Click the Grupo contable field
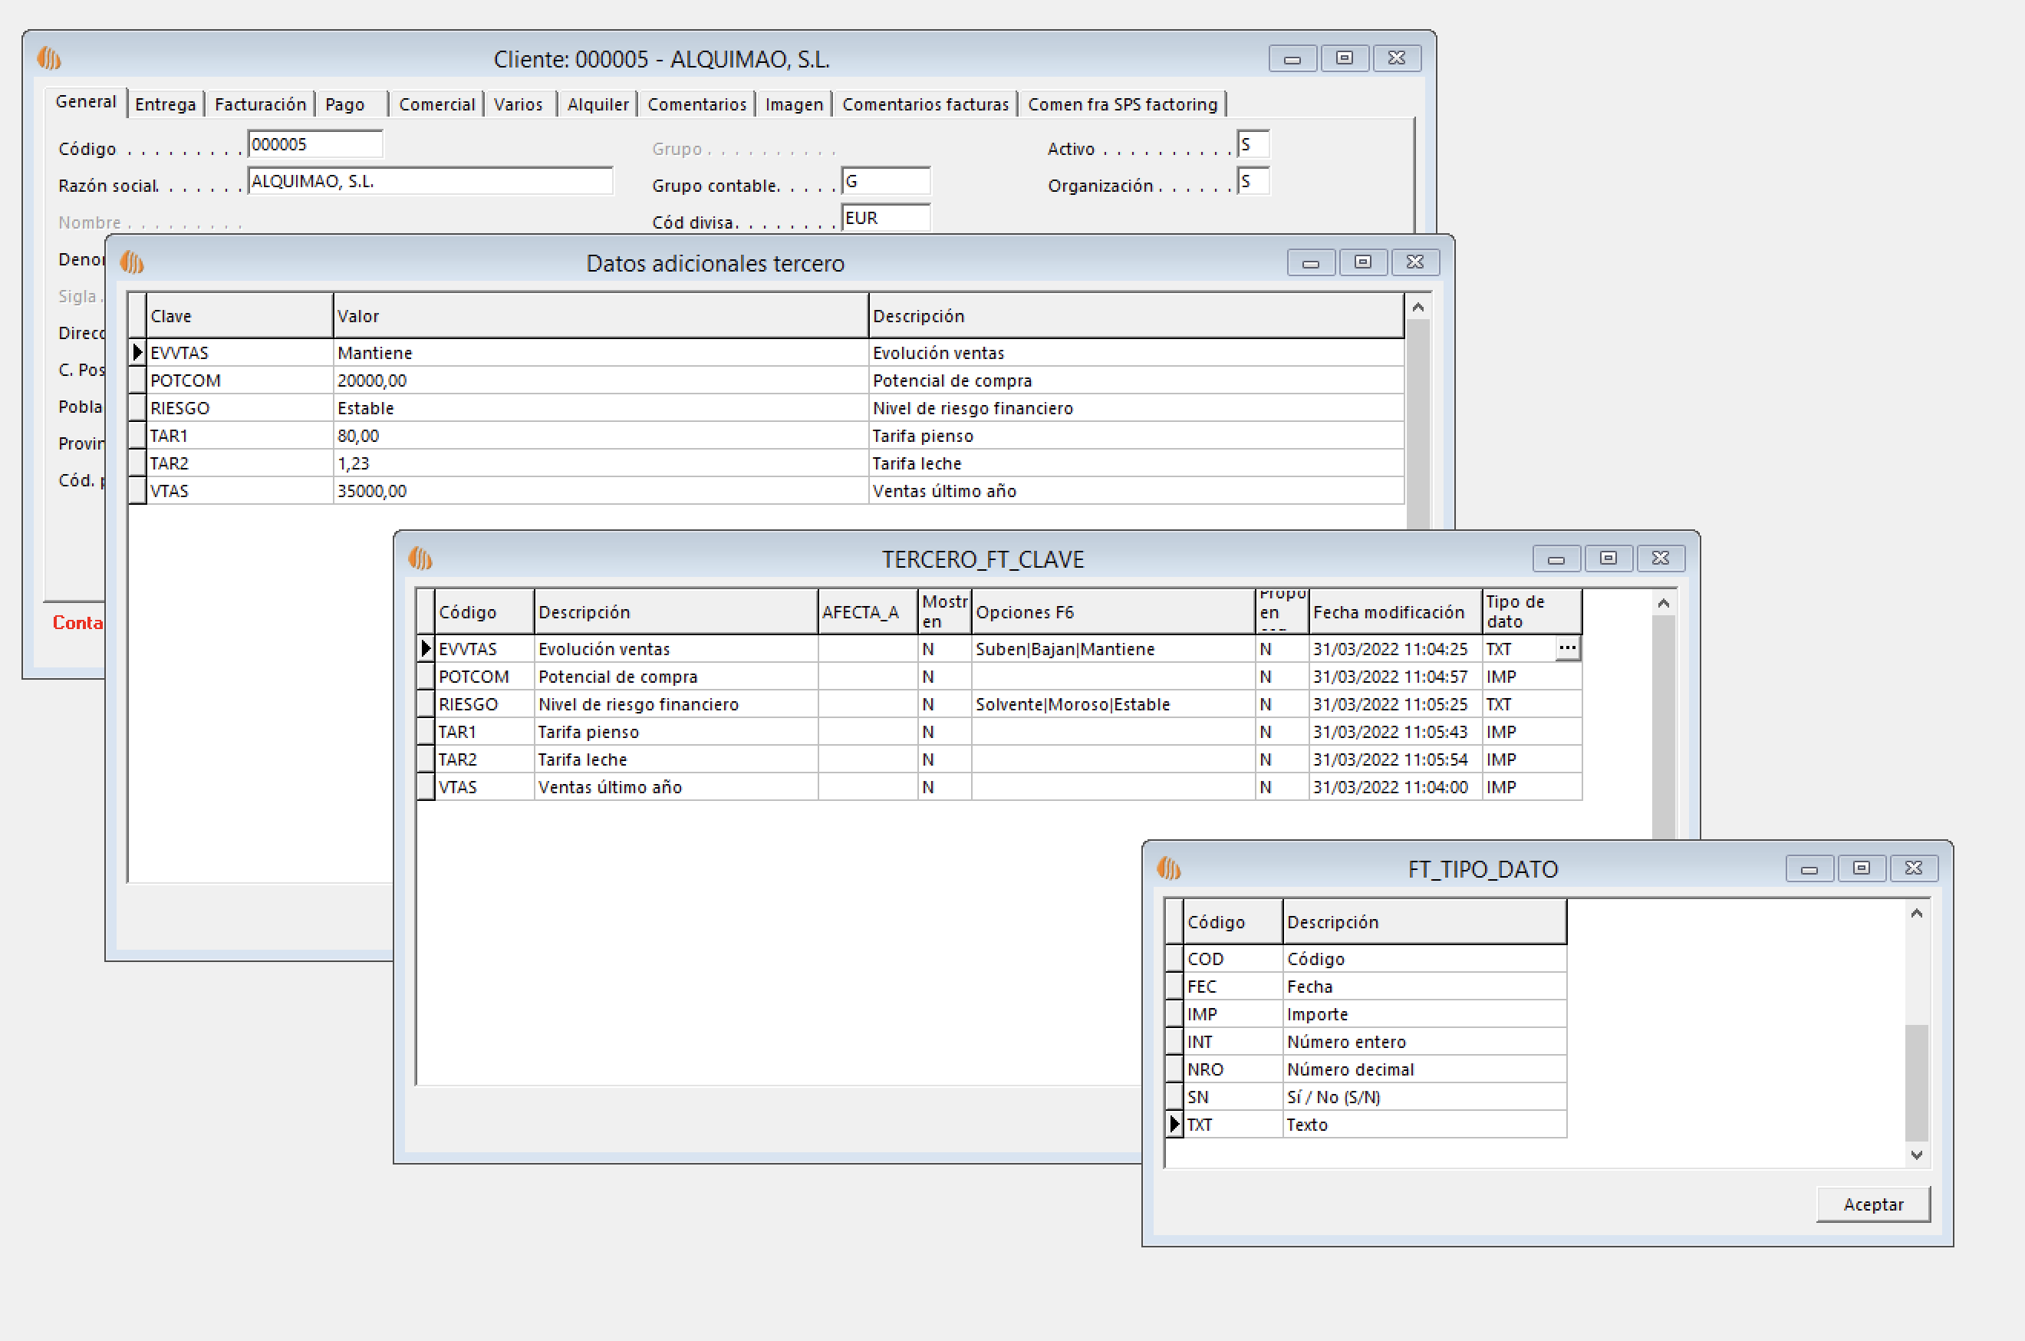The image size is (2025, 1341). pos(885,181)
